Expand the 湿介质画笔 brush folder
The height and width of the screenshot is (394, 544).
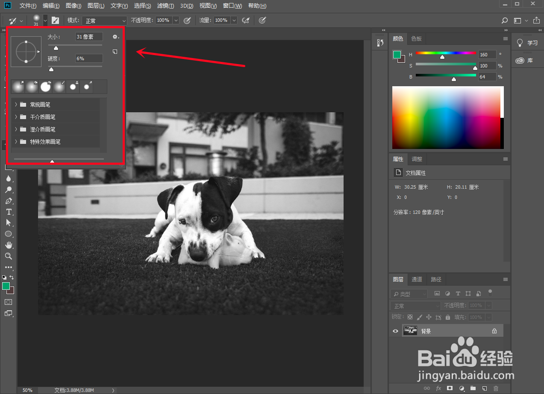(x=16, y=129)
